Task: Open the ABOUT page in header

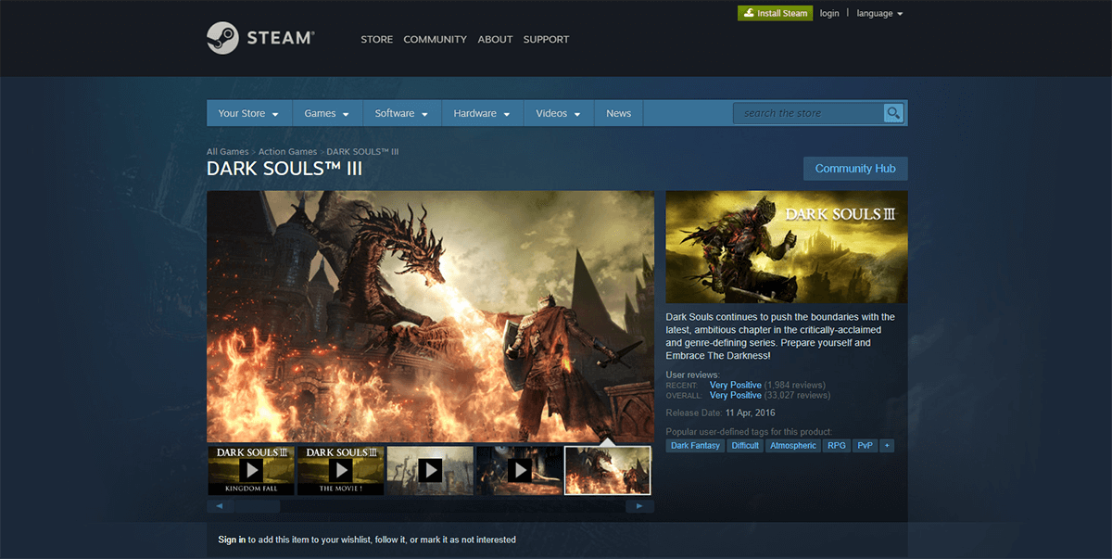Action: [495, 39]
